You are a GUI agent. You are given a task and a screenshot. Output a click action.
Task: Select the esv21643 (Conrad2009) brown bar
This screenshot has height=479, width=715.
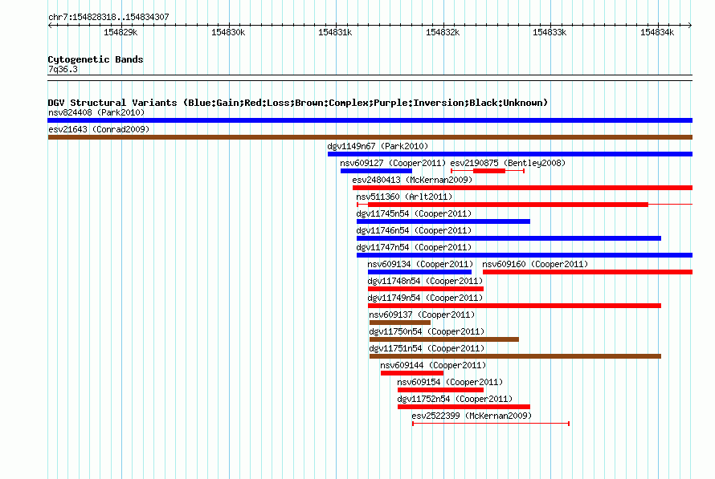[370, 137]
